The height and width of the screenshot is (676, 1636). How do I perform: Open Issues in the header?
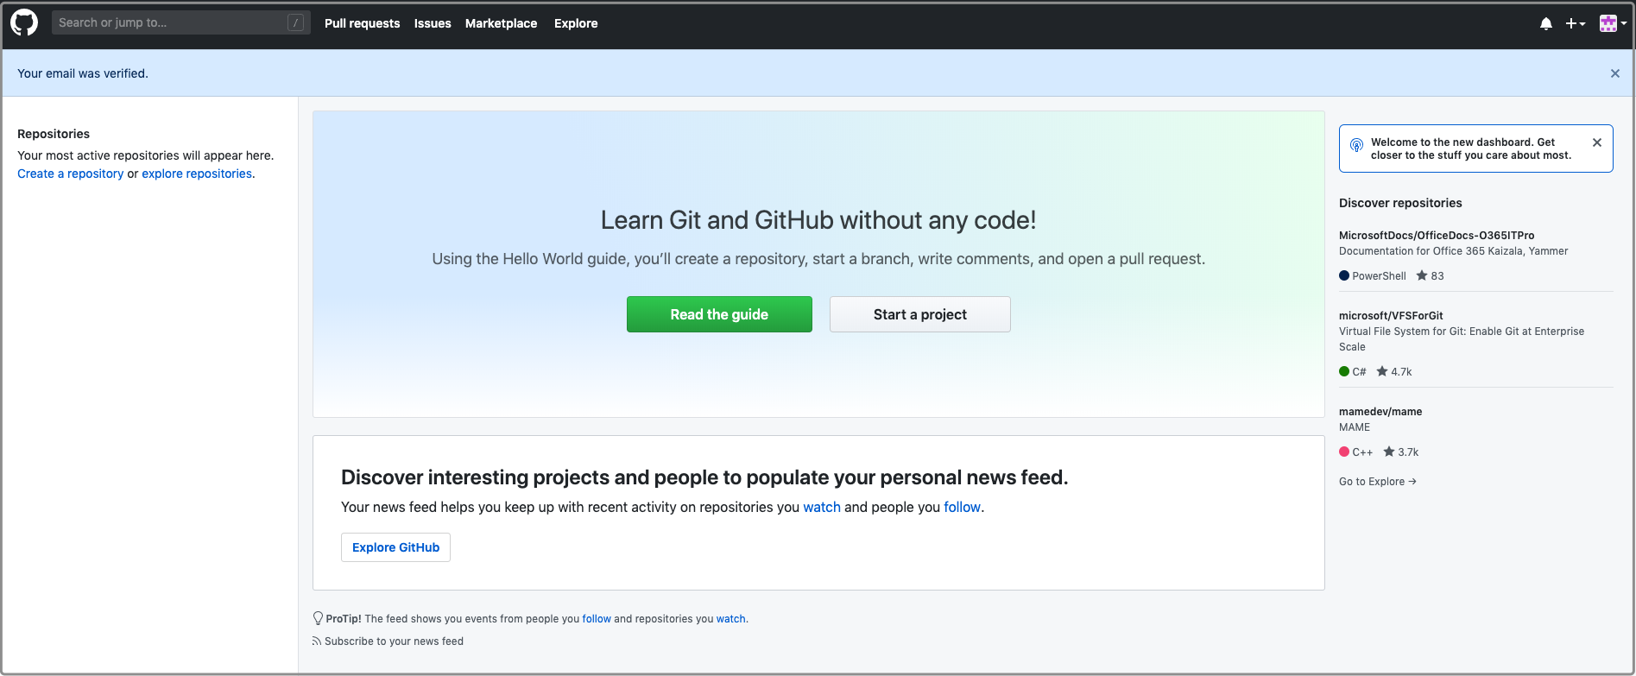click(432, 23)
